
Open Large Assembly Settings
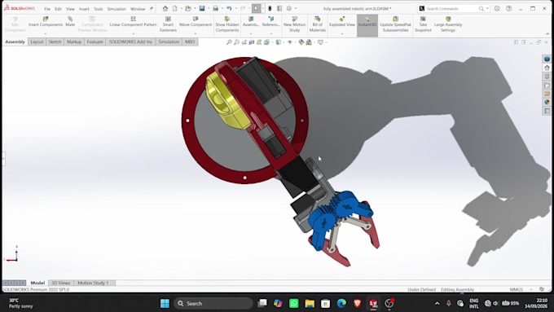[447, 24]
